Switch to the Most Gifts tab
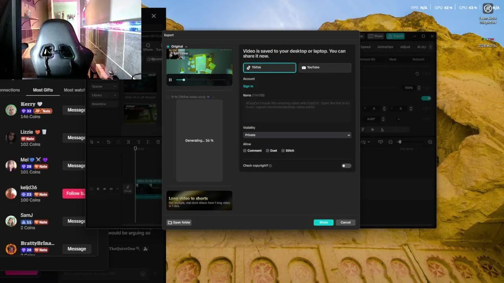504x283 pixels. pyautogui.click(x=43, y=90)
